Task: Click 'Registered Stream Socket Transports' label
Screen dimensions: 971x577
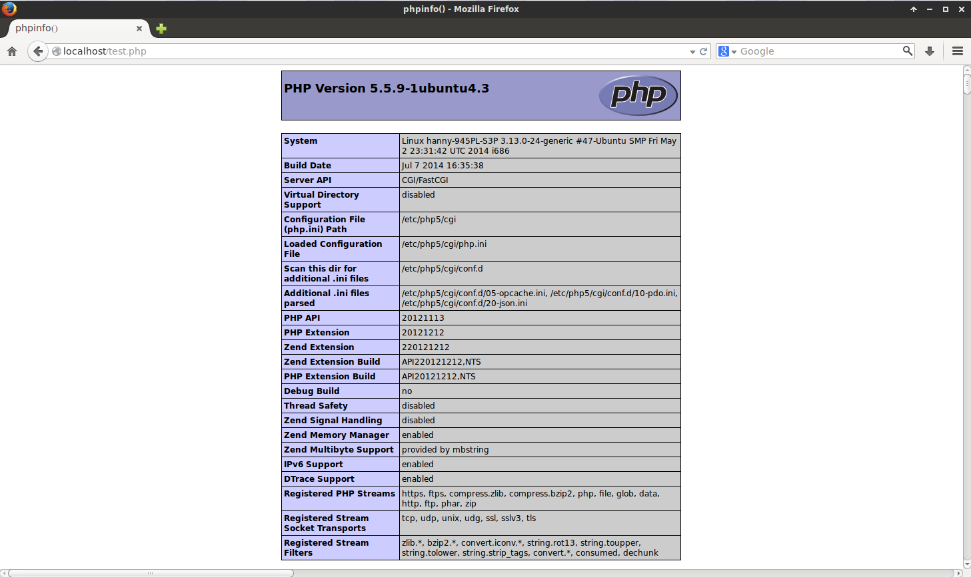Action: coord(326,523)
